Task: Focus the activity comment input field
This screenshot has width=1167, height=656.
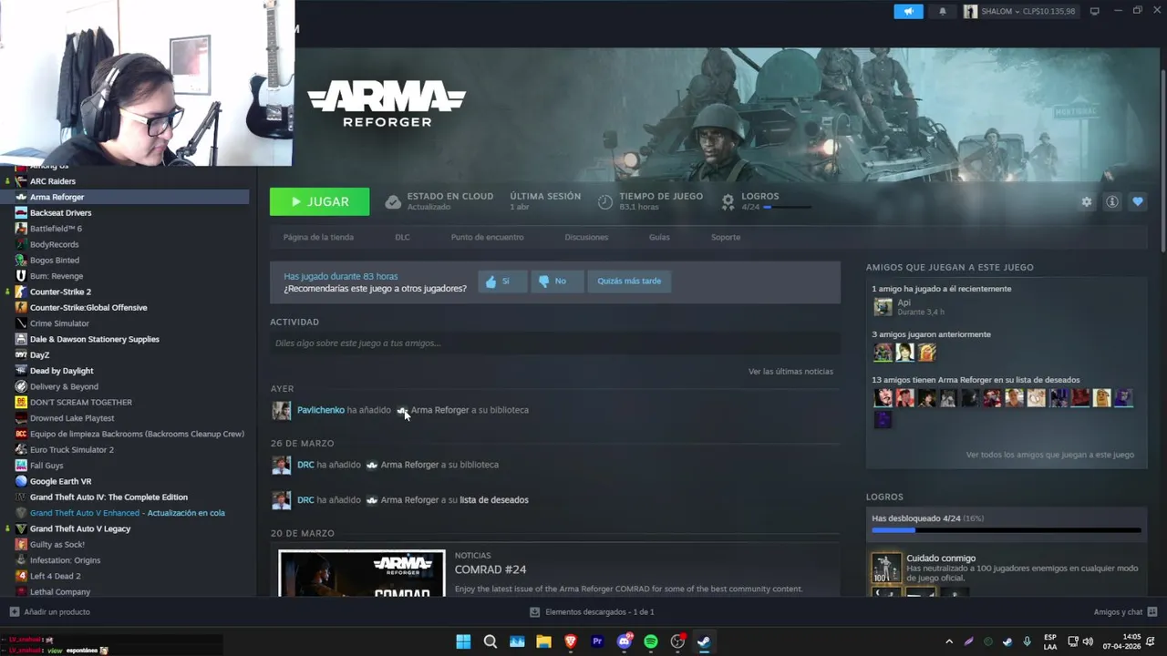Action: click(554, 343)
